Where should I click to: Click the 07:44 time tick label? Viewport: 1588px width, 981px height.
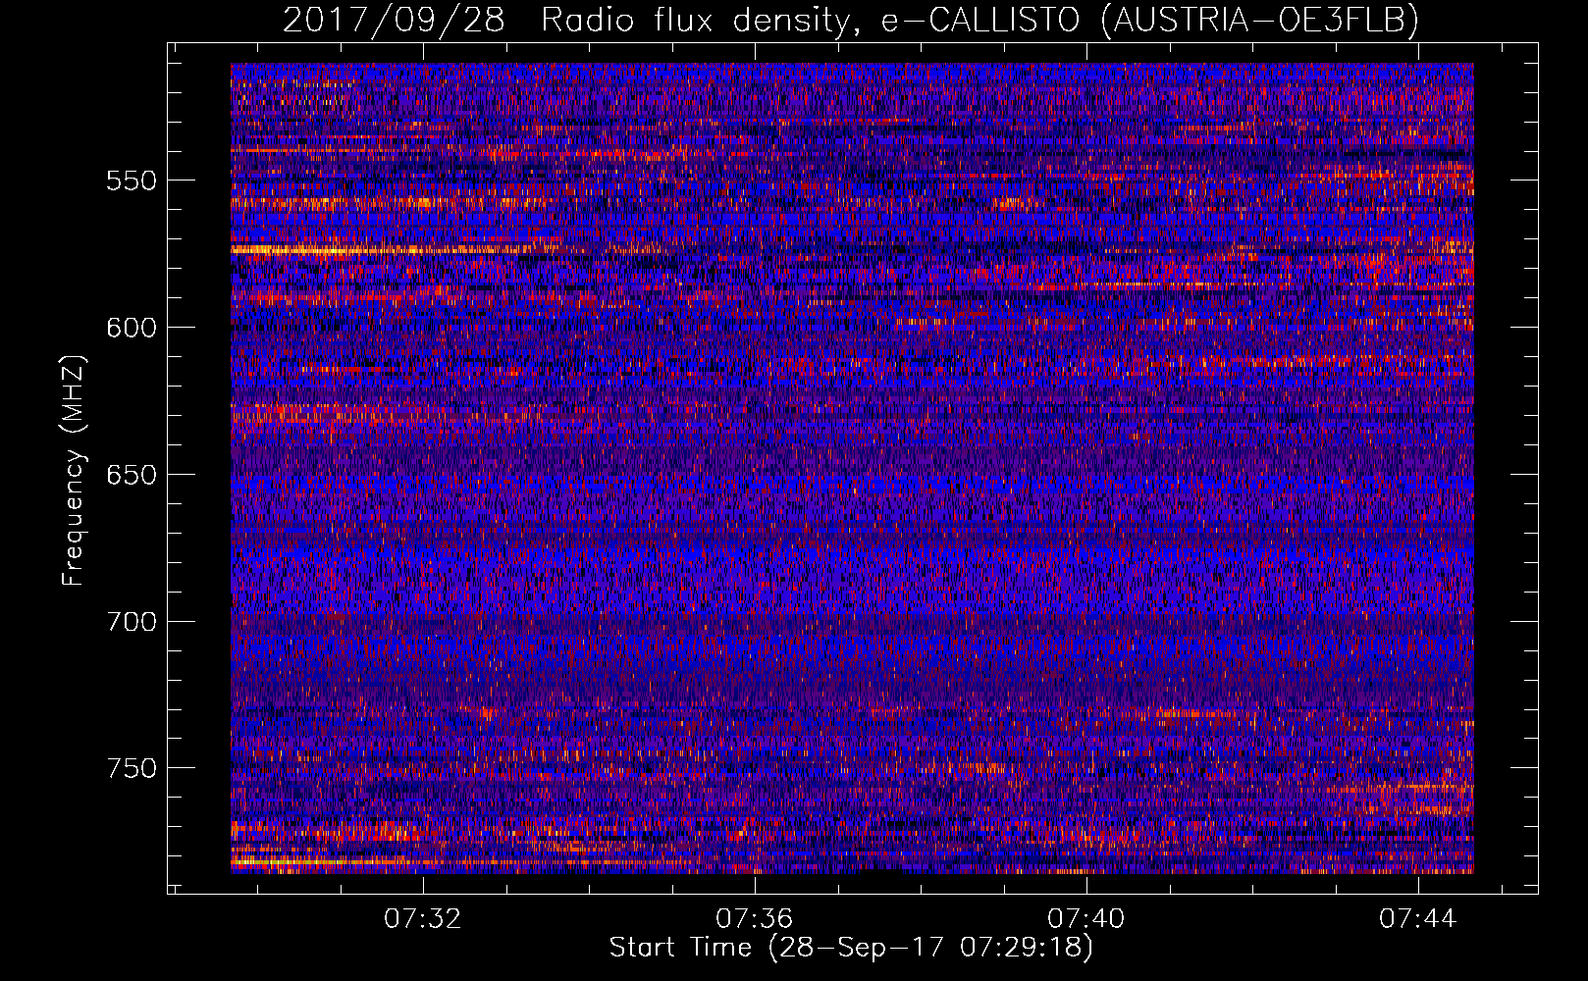pos(1417,919)
